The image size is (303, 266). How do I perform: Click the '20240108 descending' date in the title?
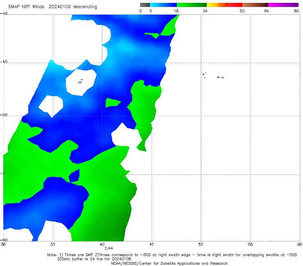72,7
